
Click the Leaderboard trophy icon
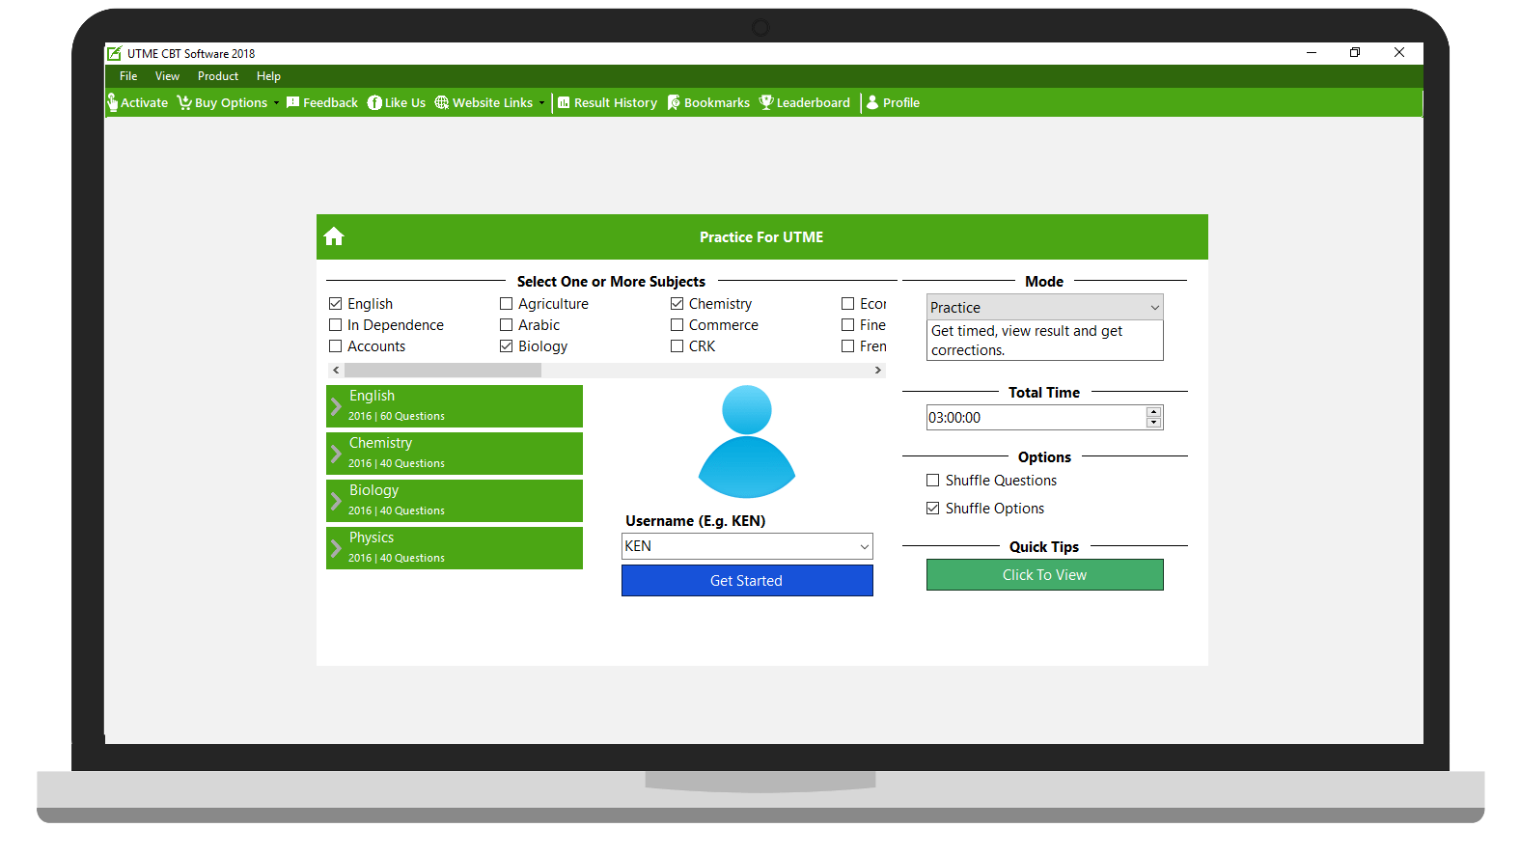[x=766, y=102]
